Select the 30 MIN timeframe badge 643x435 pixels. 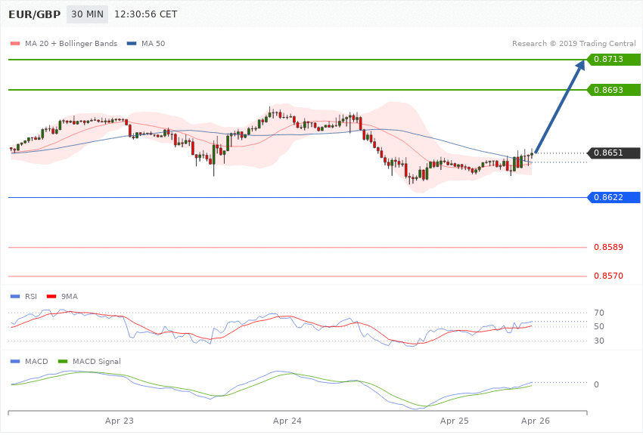point(87,14)
